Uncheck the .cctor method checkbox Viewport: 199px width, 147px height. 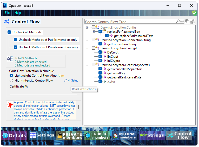tap(100, 81)
